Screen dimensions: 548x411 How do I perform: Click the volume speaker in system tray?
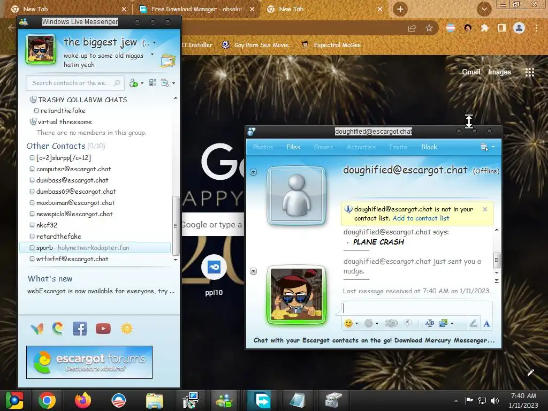coord(495,401)
